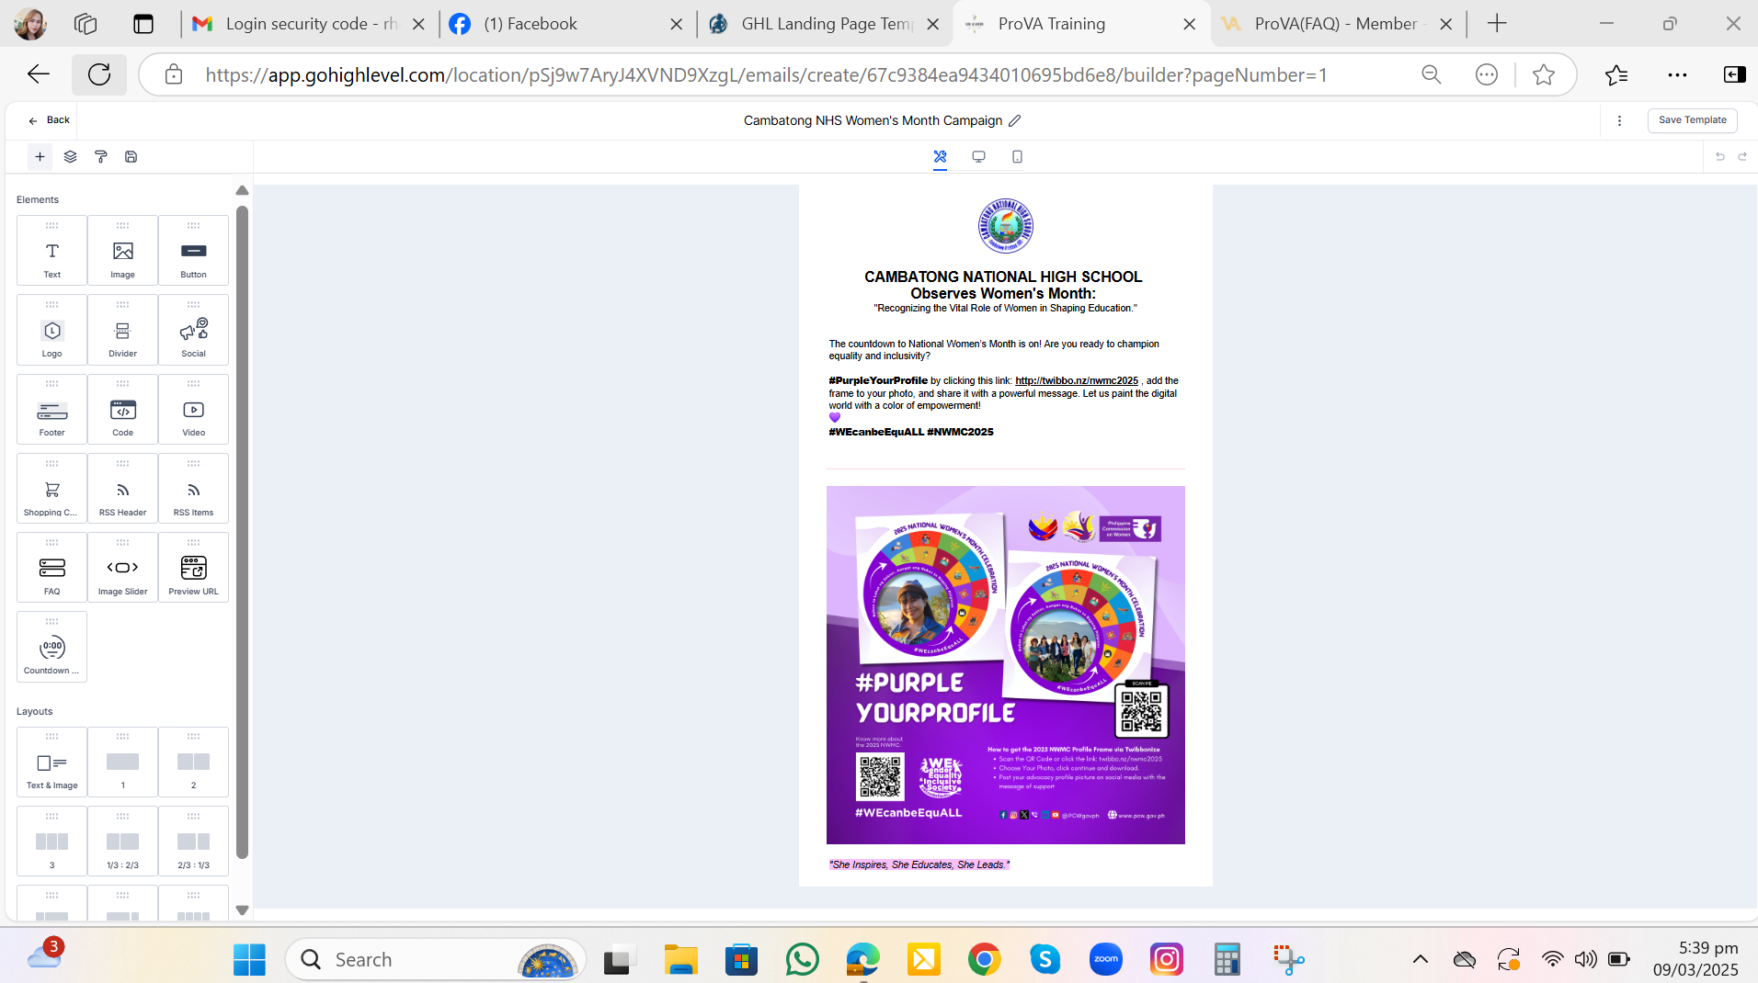Add a Preview URL element
Screen dimensions: 1758x983
tap(193, 568)
